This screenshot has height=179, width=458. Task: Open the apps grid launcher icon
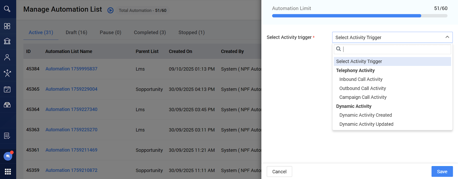(x=8, y=171)
